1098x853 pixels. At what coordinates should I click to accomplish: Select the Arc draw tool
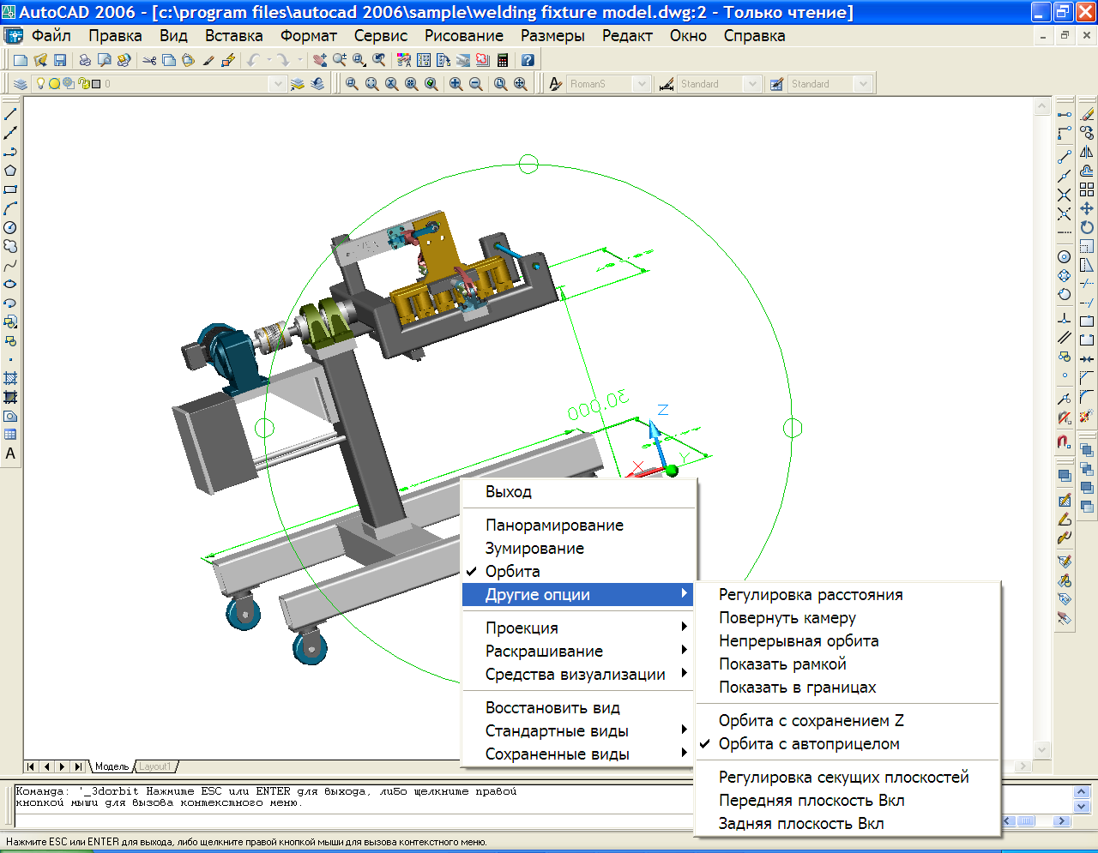coord(10,208)
